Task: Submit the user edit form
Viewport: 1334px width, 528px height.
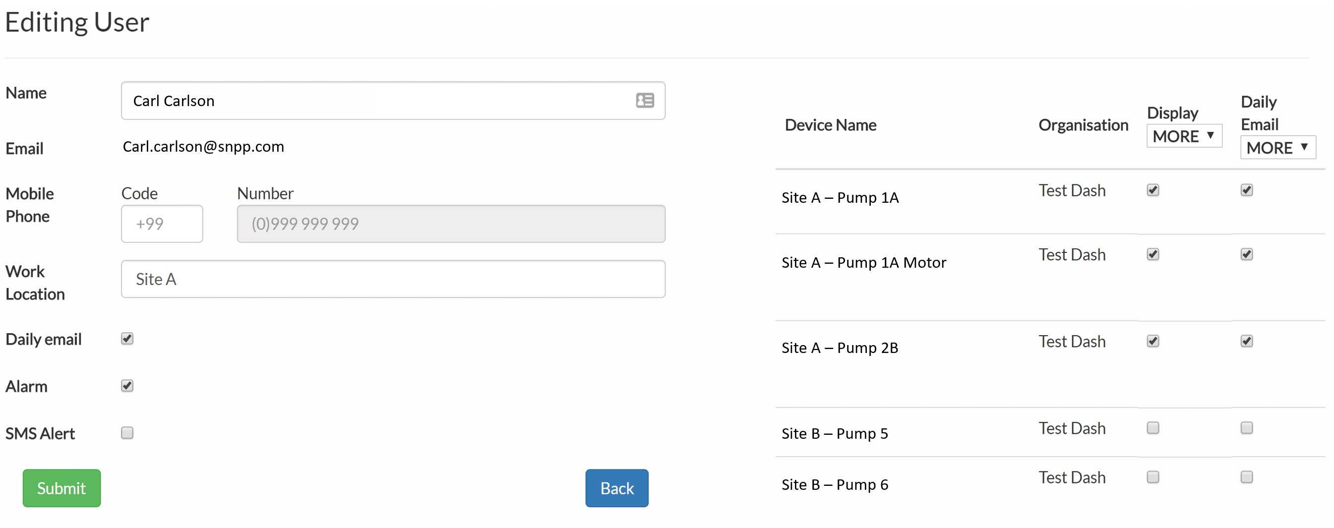Action: point(61,488)
